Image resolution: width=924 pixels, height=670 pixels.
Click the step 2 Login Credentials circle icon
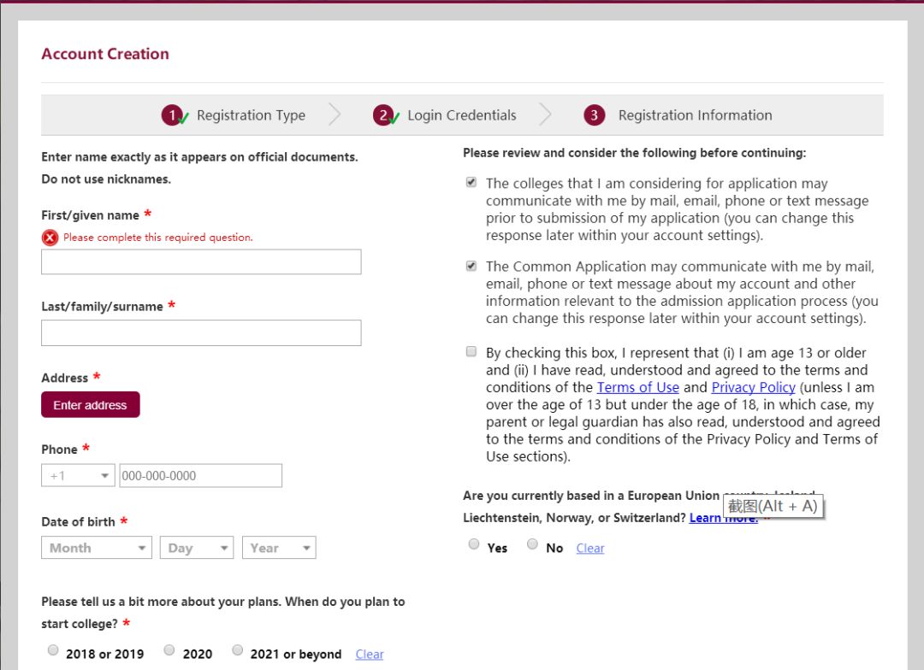[383, 115]
